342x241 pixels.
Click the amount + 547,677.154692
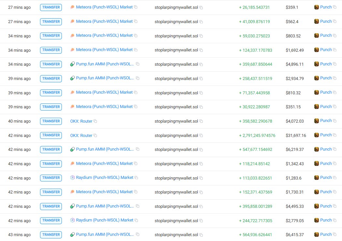point(256,150)
